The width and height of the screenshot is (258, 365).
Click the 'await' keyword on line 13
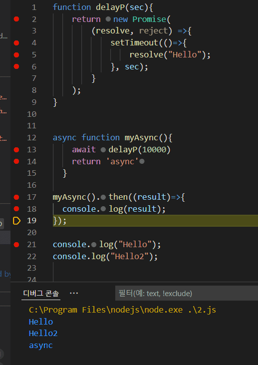tap(84, 149)
